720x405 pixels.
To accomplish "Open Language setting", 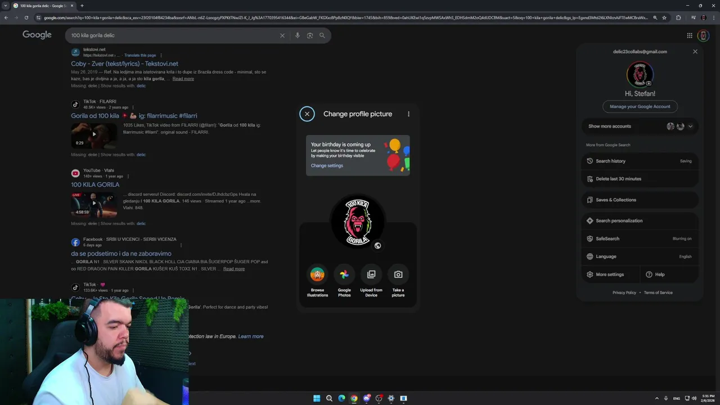I will coord(640,256).
